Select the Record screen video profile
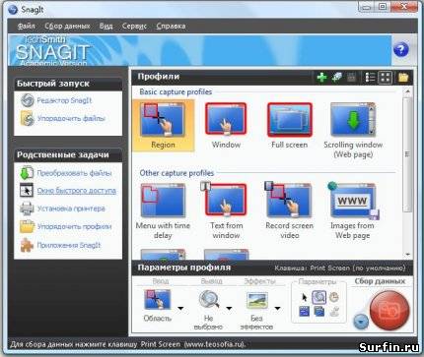The image size is (424, 357). click(x=290, y=211)
